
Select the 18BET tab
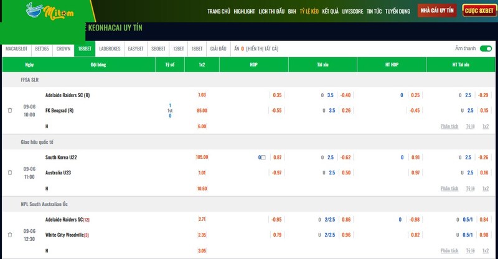point(197,49)
